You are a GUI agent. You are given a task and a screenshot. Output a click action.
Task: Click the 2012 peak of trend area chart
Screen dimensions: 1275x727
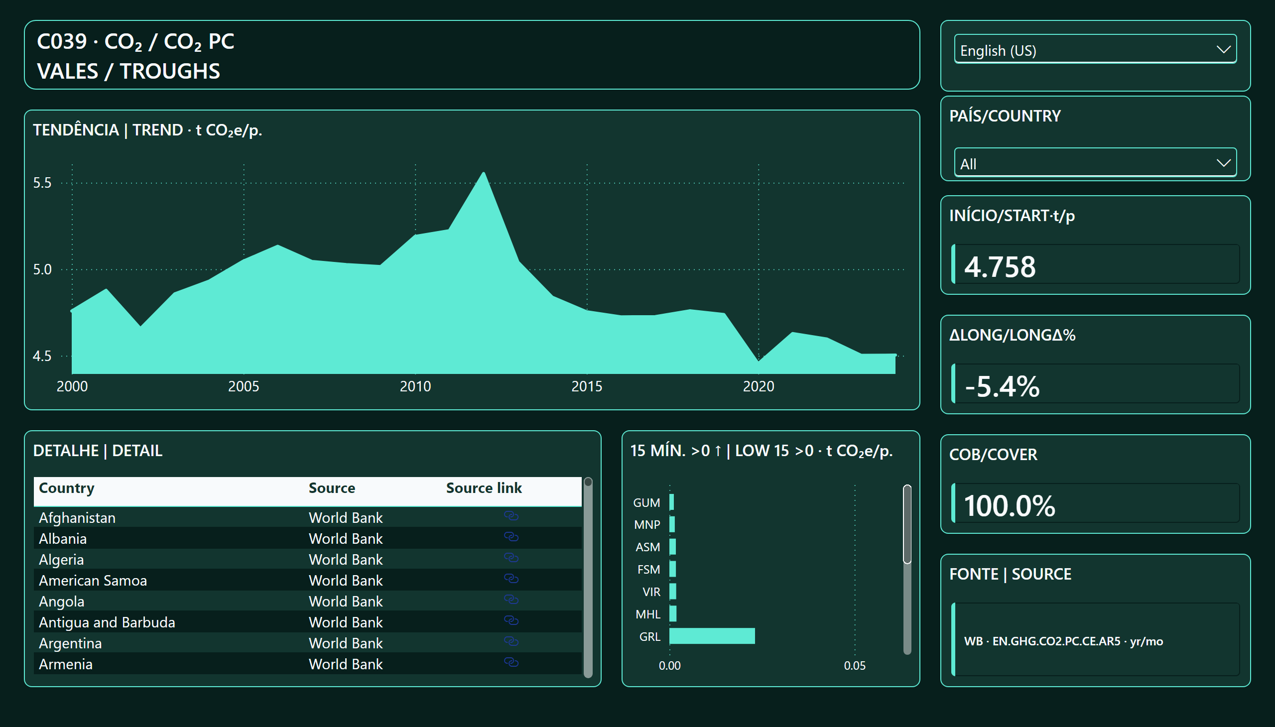point(484,173)
